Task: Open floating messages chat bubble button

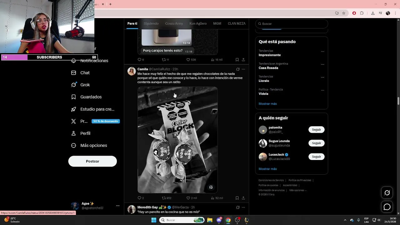Action: [387, 207]
